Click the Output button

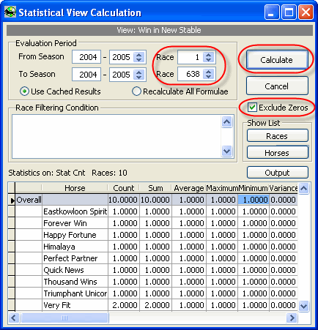point(278,173)
